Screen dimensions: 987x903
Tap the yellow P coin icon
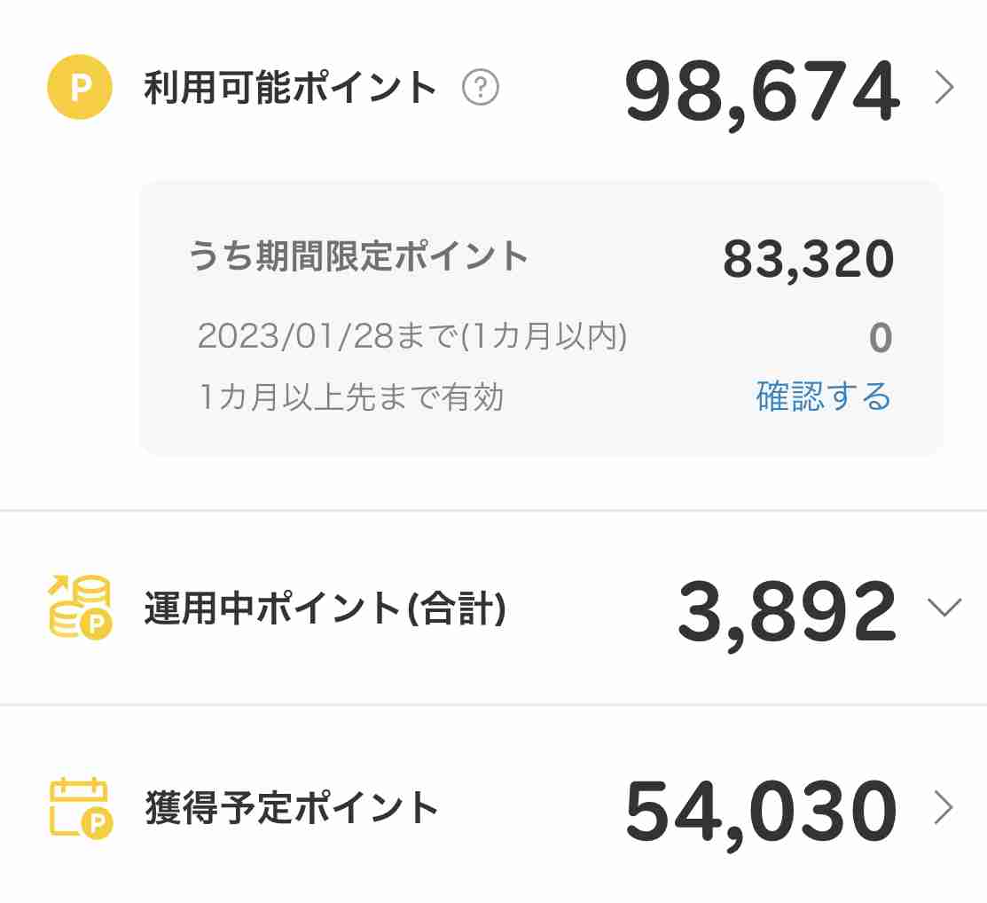[80, 87]
